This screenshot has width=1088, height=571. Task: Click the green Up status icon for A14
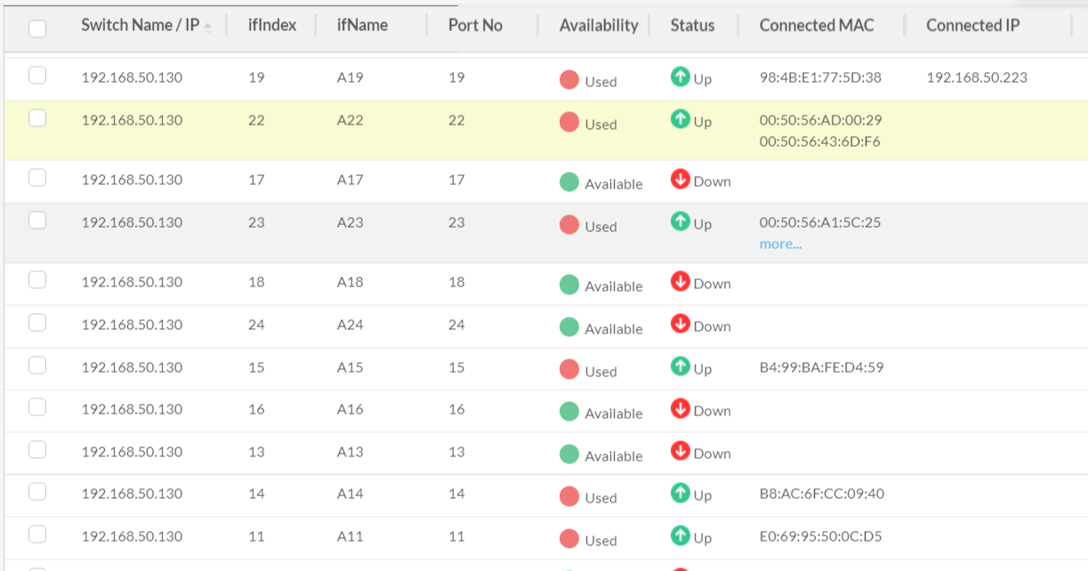pyautogui.click(x=680, y=493)
